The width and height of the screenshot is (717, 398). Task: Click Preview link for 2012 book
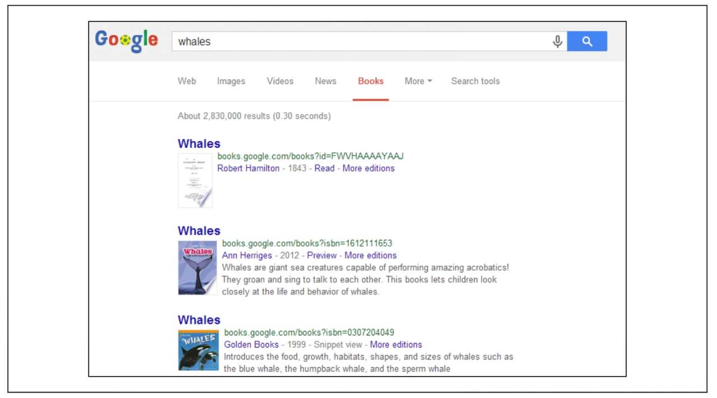[x=322, y=255]
